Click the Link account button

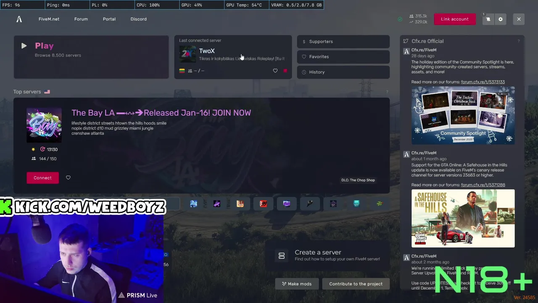[x=455, y=19]
